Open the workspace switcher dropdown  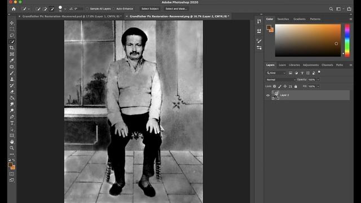340,9
